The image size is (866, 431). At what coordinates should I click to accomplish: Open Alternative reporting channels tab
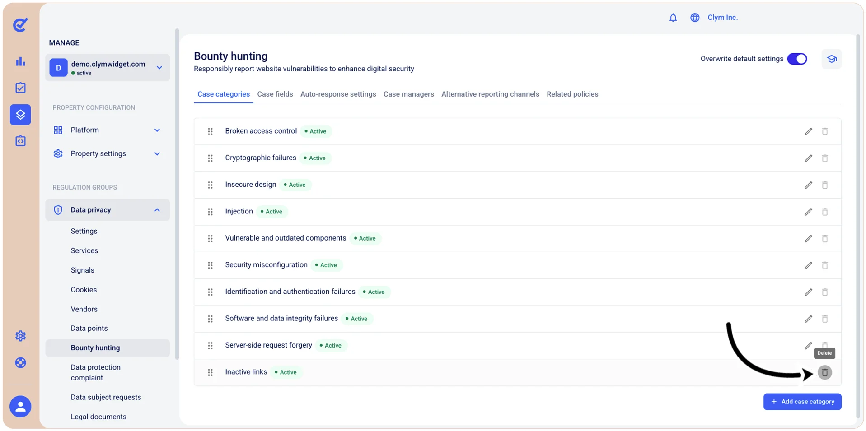pyautogui.click(x=490, y=94)
